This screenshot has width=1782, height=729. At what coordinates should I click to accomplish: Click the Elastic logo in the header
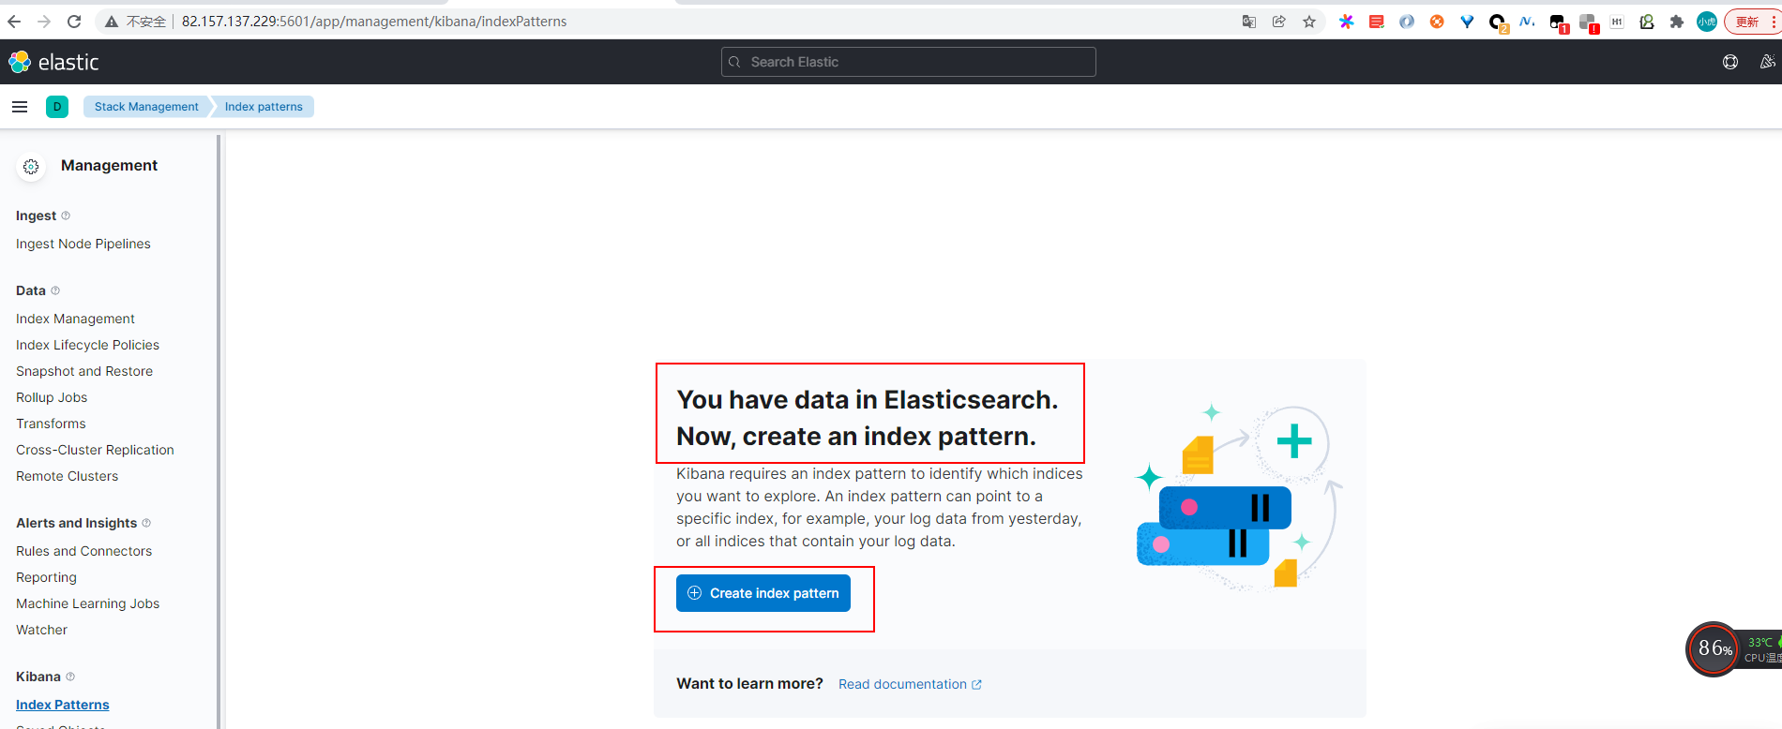click(53, 62)
